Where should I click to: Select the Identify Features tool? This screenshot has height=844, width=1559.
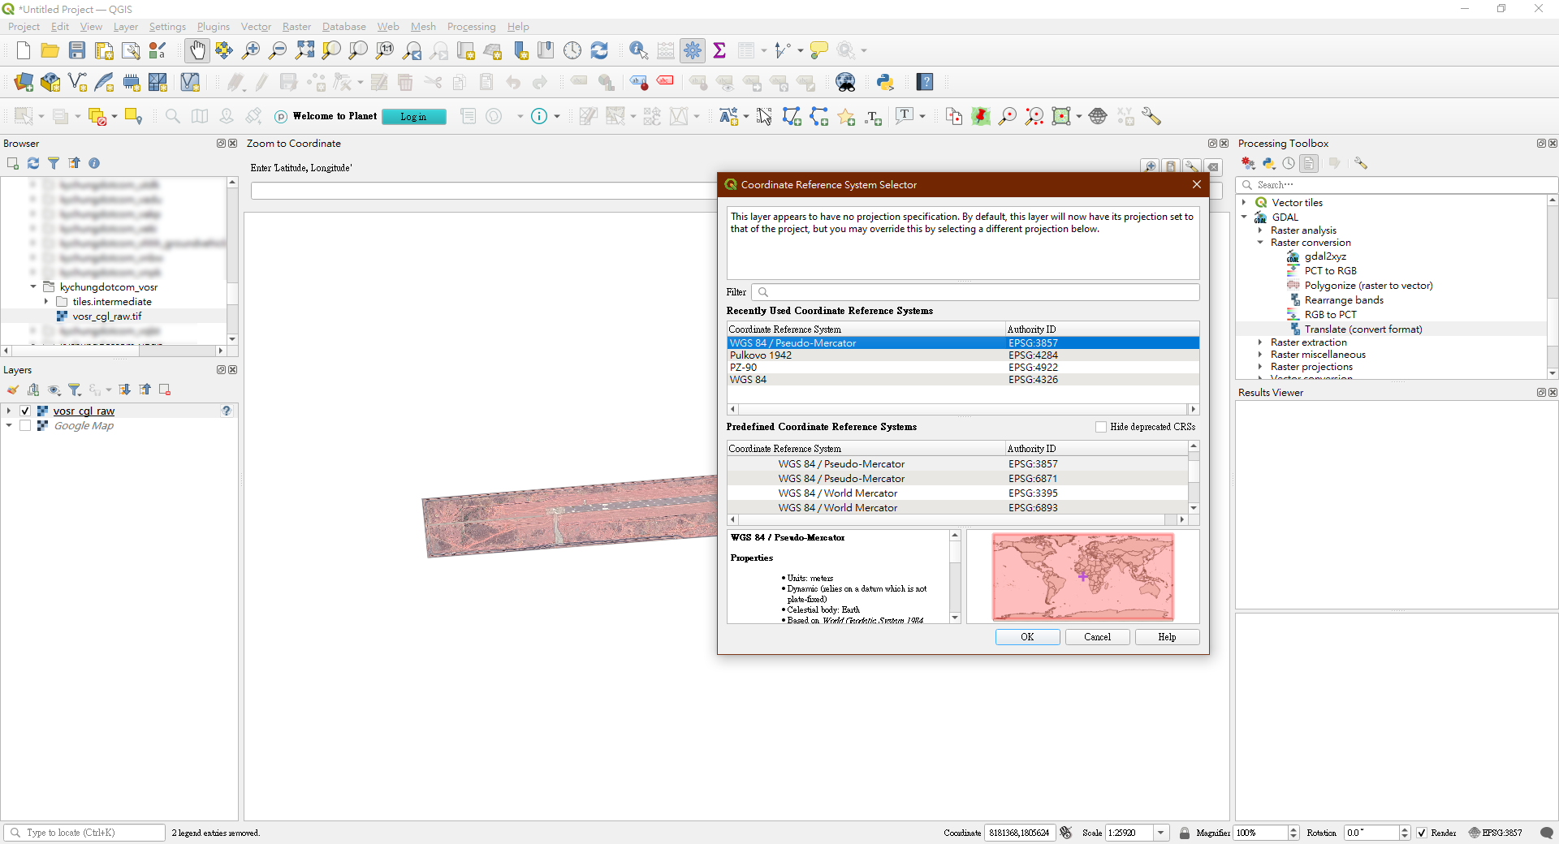coord(639,50)
